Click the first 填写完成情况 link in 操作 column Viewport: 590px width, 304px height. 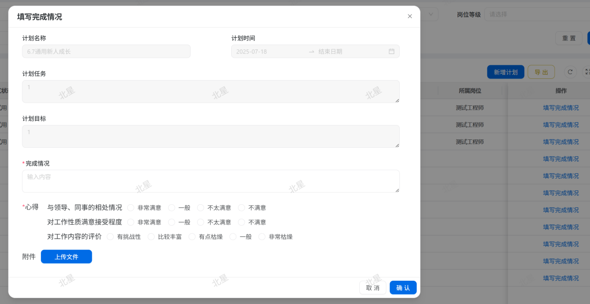561,108
